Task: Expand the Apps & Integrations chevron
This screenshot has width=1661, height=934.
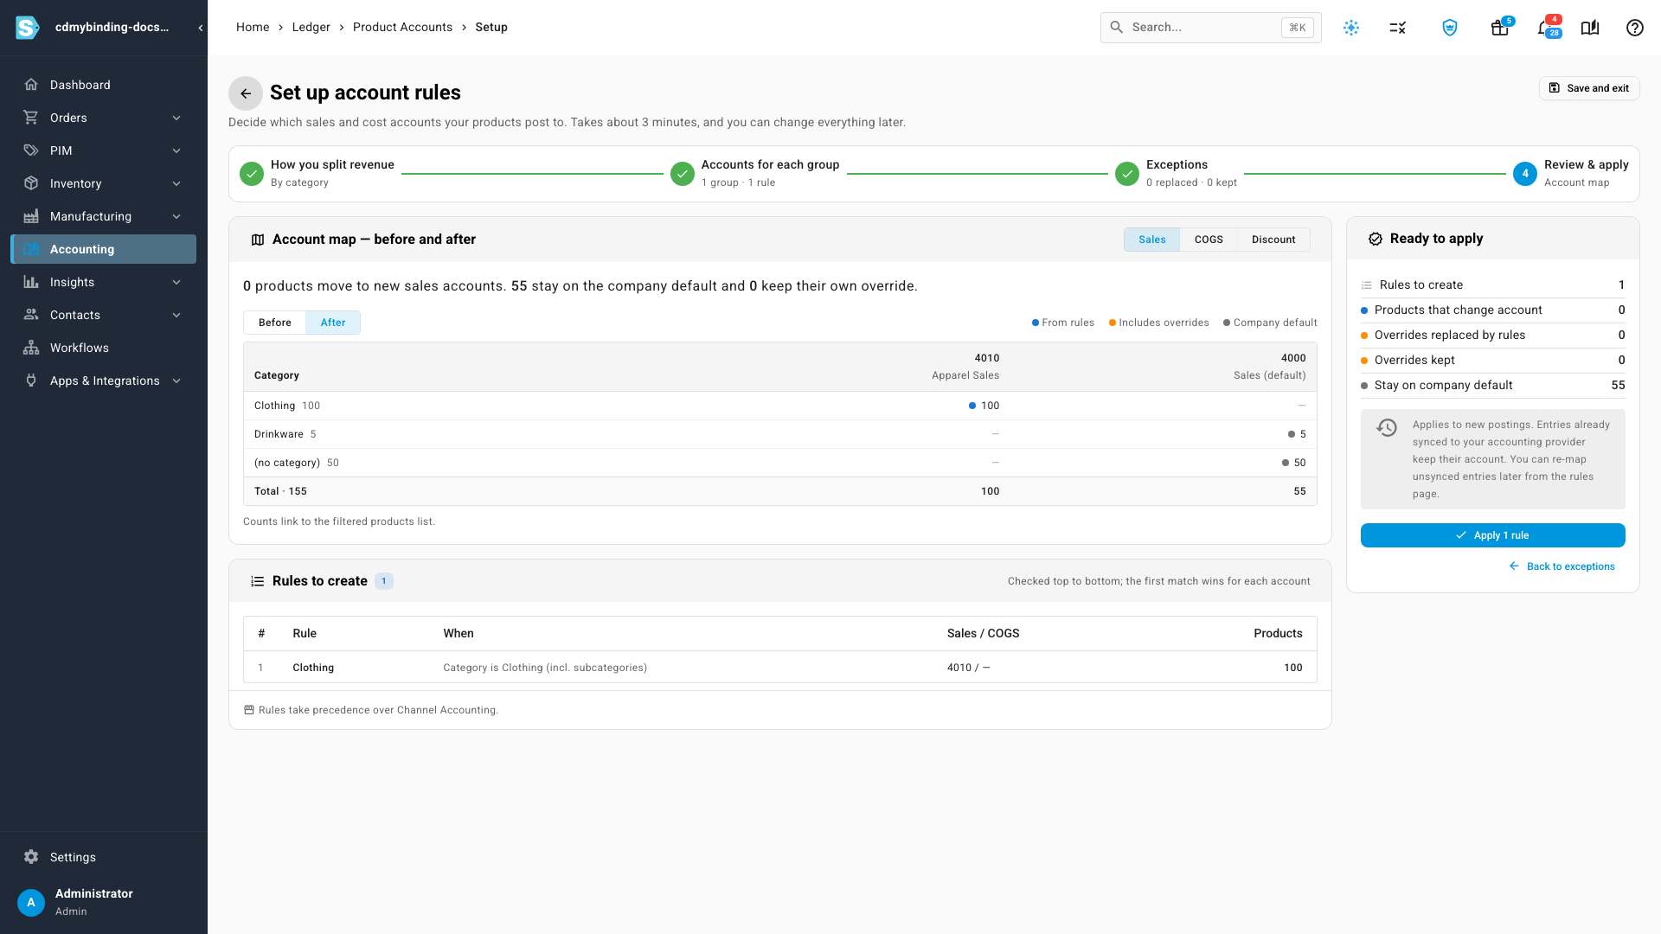Action: (x=176, y=381)
